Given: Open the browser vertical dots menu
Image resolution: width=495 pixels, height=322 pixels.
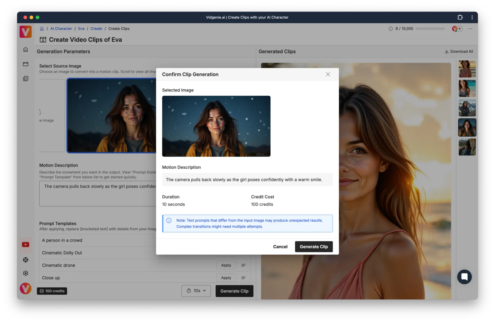Looking at the screenshot, I should click(x=472, y=17).
